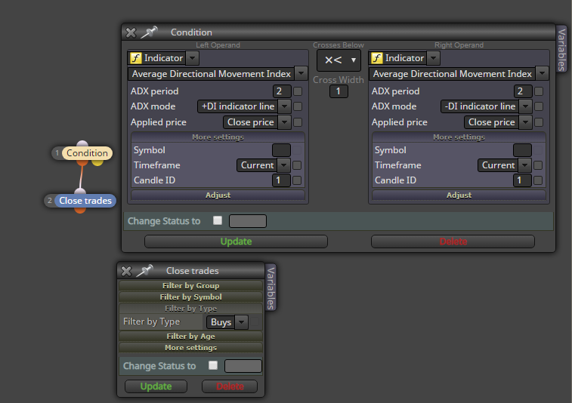
Task: Toggle right Applied price checkbox
Action: pos(539,122)
